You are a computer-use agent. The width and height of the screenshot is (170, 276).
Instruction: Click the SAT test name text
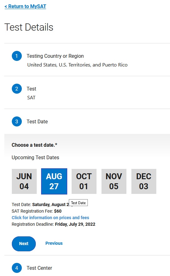(x=31, y=97)
